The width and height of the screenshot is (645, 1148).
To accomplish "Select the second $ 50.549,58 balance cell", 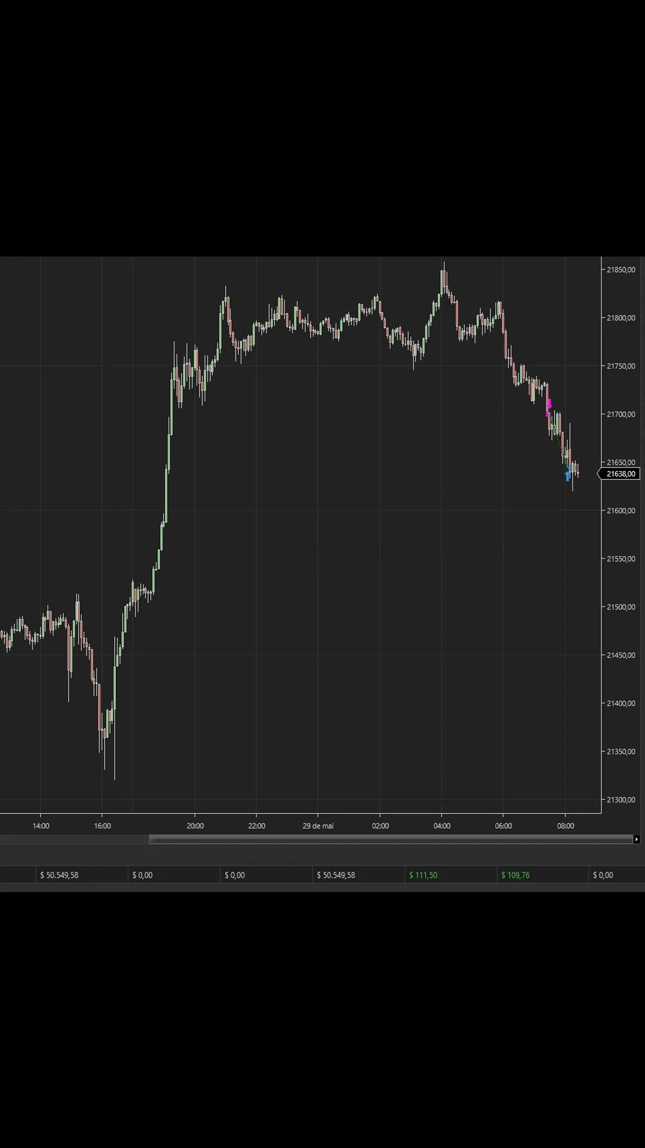I will pos(336,875).
